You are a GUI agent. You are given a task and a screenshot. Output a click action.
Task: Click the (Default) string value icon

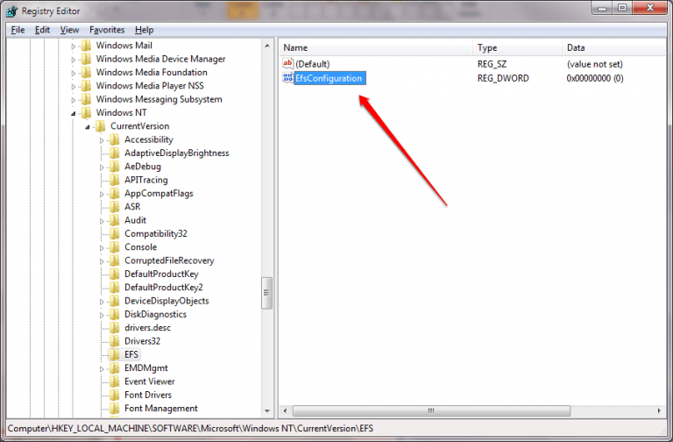click(287, 63)
